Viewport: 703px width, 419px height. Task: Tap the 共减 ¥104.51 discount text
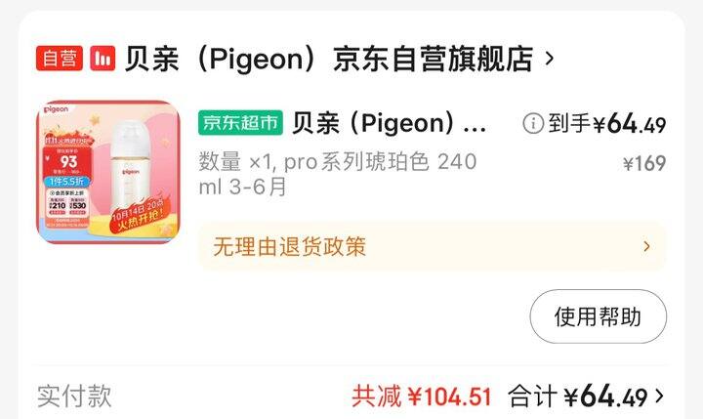(x=422, y=397)
